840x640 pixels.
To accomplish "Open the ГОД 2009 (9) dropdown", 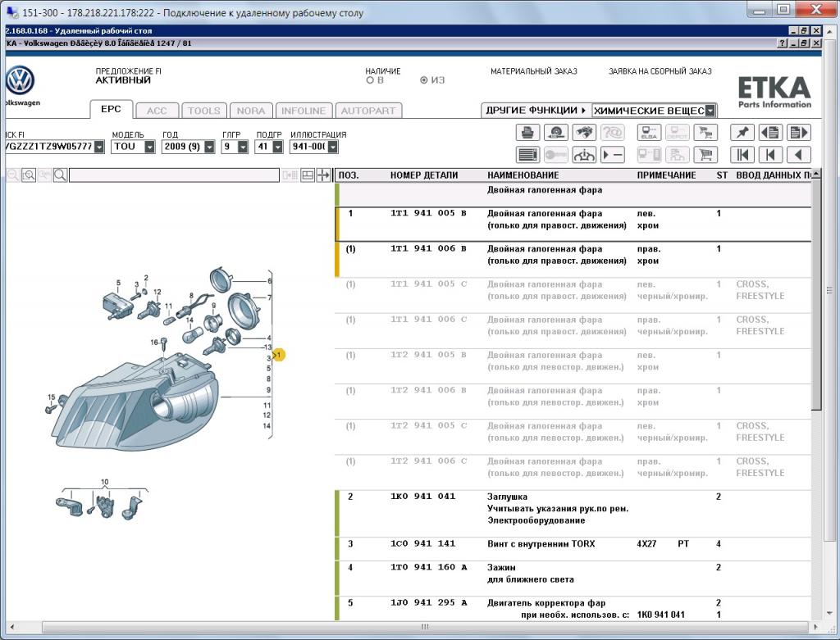I will [x=209, y=147].
